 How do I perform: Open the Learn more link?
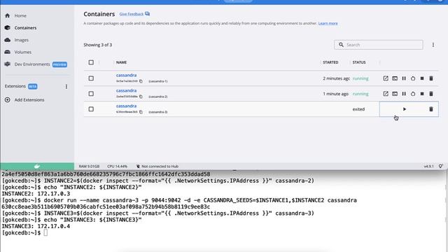coord(328,23)
